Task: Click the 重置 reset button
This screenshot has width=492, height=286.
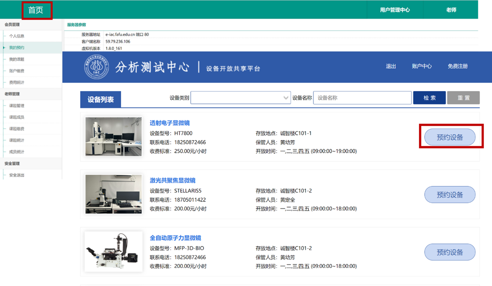Action: pyautogui.click(x=463, y=97)
